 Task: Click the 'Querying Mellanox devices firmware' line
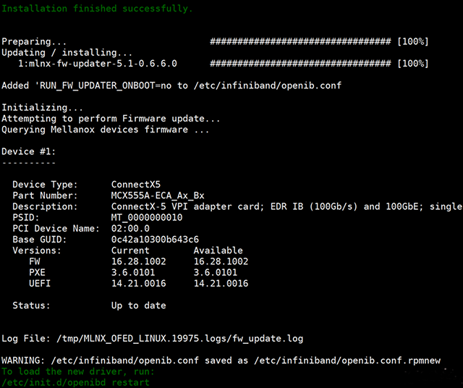tap(106, 130)
